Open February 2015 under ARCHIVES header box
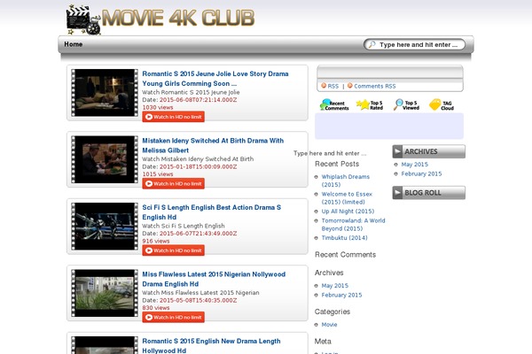The width and height of the screenshot is (532, 354). coord(421,173)
